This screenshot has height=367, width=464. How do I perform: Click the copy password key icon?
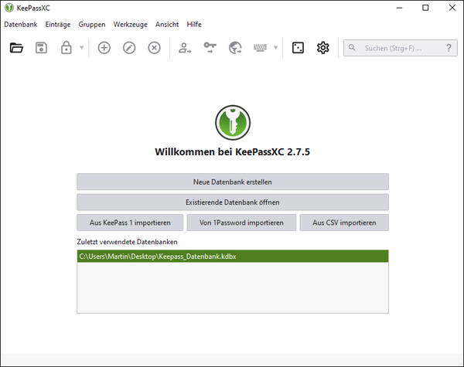coord(210,48)
